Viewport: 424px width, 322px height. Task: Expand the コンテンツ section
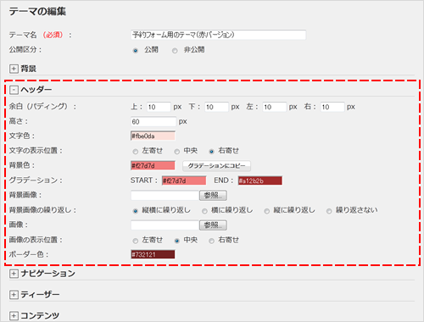click(x=14, y=315)
